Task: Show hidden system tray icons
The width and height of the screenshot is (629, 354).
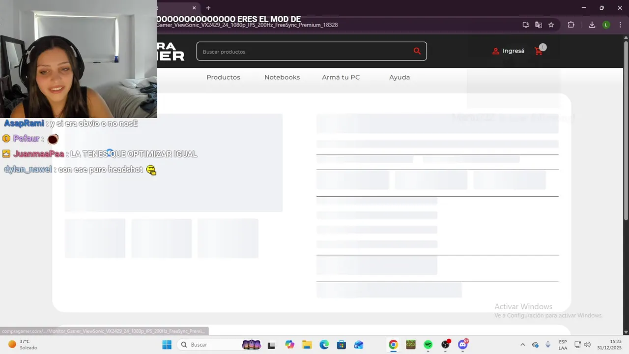Action: point(522,345)
